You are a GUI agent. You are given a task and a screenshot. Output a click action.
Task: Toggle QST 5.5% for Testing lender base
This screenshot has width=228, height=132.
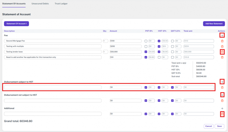(x=172, y=52)
